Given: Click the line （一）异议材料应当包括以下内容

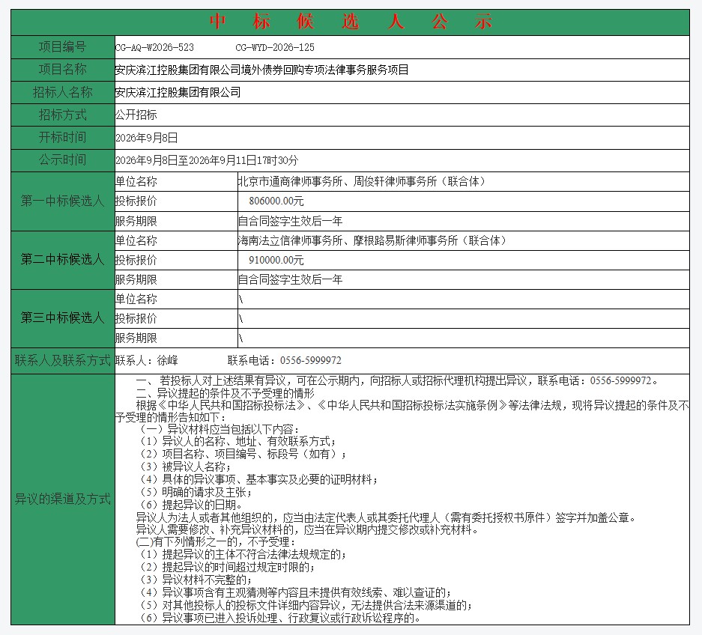Looking at the screenshot, I should point(220,430).
